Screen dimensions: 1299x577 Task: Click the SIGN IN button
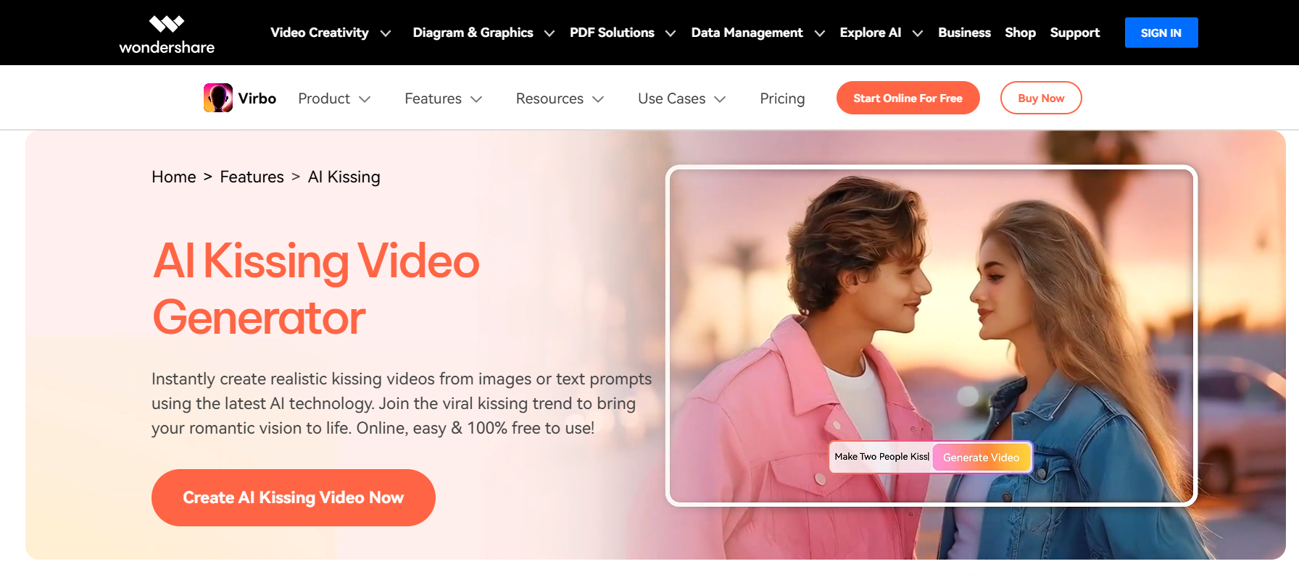click(x=1161, y=33)
